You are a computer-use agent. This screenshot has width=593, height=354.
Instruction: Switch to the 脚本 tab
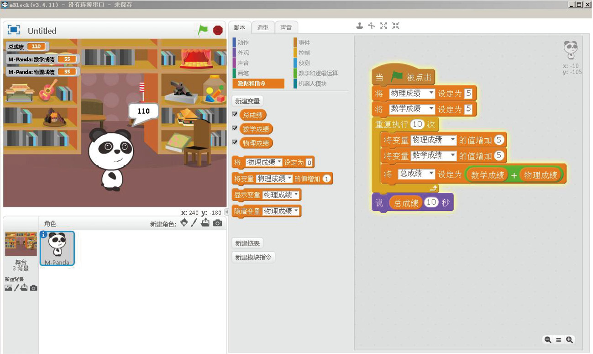240,27
